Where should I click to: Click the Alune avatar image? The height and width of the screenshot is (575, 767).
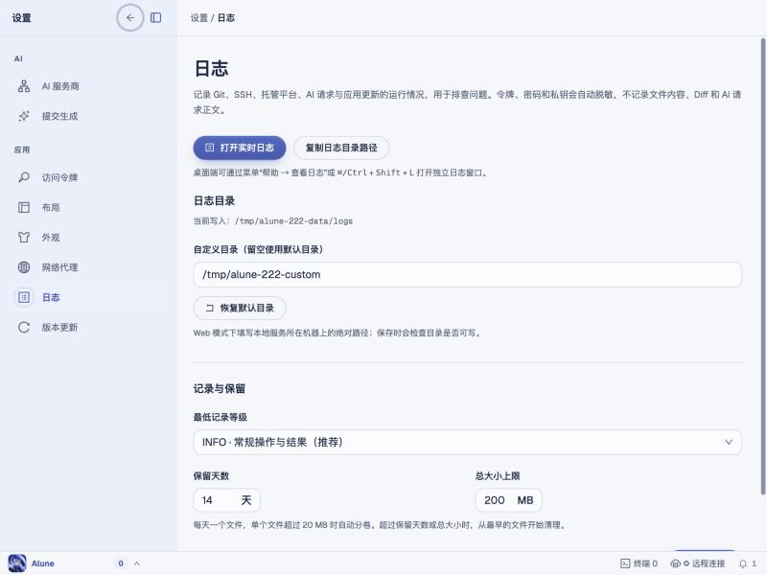[17, 563]
